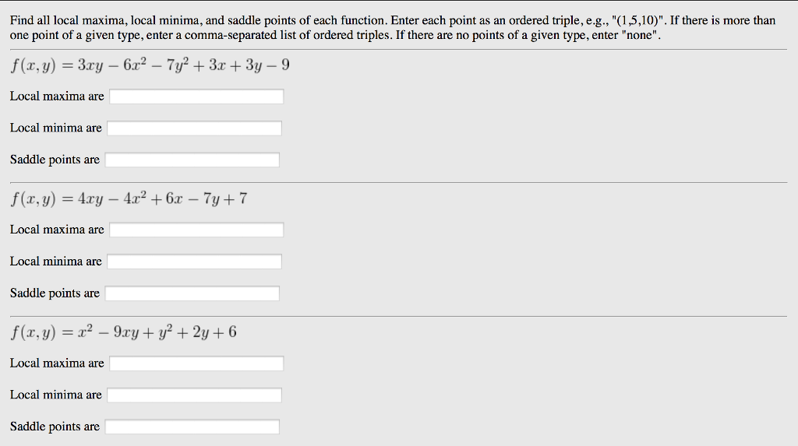Click "Saddle points are" label under third function
This screenshot has height=446, width=798.
click(x=55, y=427)
